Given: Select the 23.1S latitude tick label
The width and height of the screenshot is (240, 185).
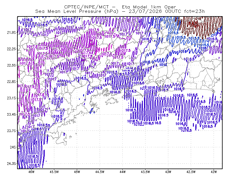Looking at the screenshot, I should [x=11, y=98].
